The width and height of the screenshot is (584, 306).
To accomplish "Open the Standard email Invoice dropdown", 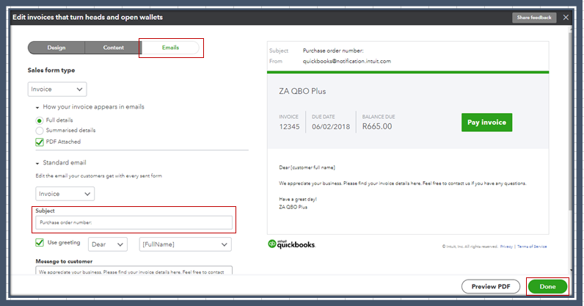I will (65, 194).
